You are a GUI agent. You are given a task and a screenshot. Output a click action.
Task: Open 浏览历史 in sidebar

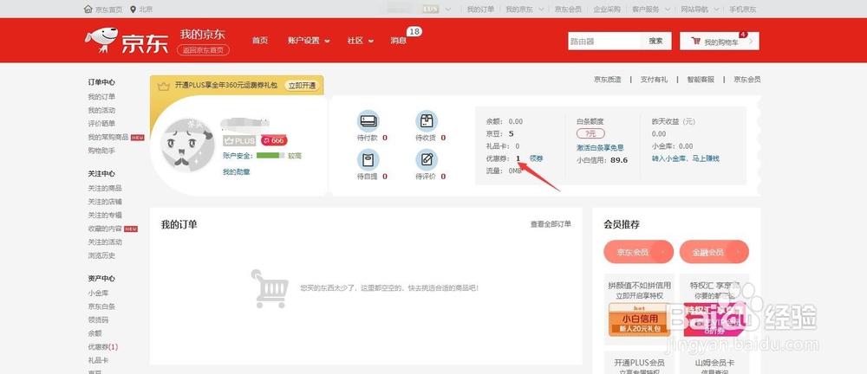coord(101,255)
